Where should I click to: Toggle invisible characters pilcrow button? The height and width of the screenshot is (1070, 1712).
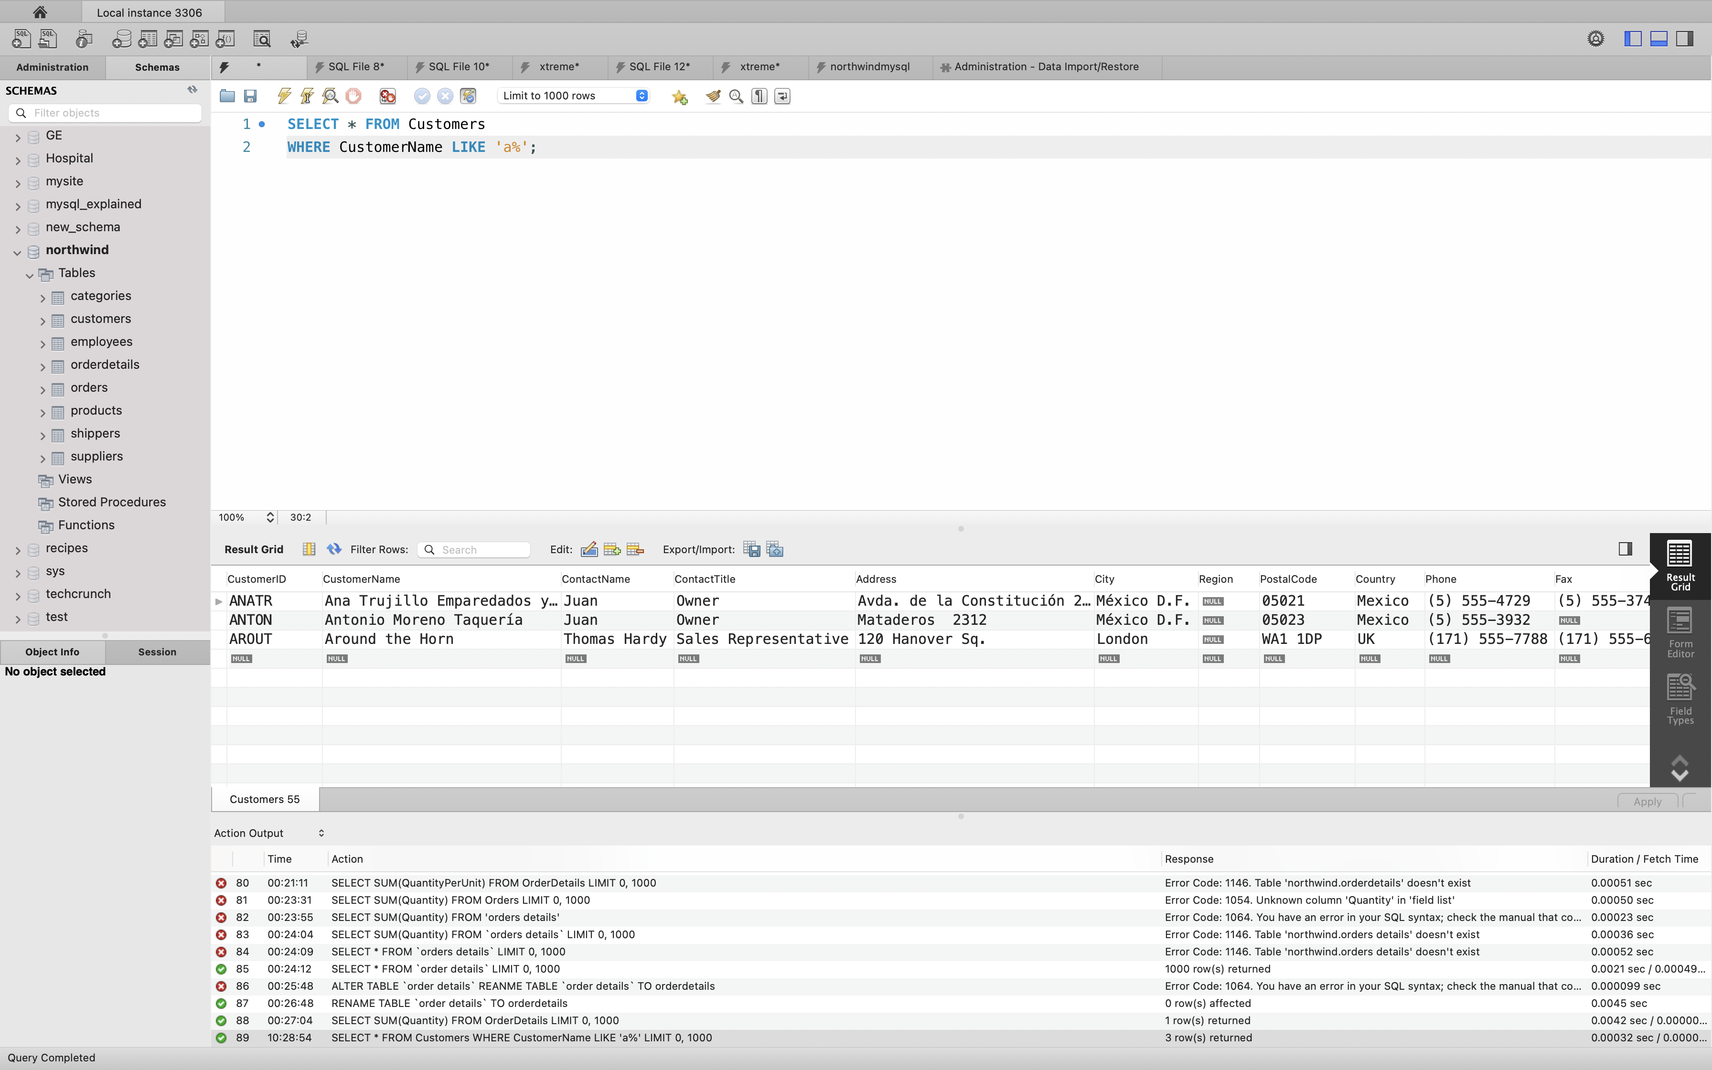pyautogui.click(x=759, y=96)
